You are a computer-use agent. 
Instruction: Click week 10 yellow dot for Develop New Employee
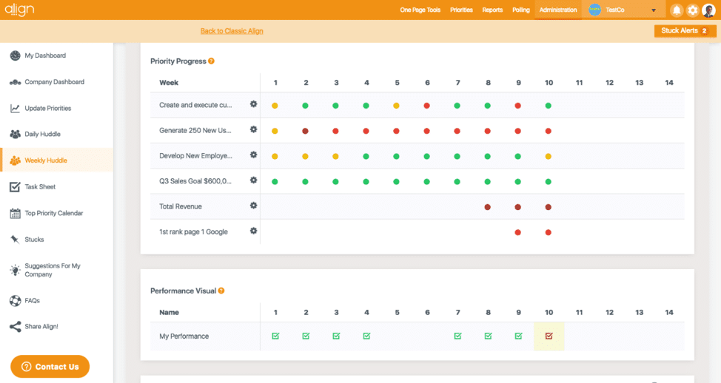pos(548,156)
